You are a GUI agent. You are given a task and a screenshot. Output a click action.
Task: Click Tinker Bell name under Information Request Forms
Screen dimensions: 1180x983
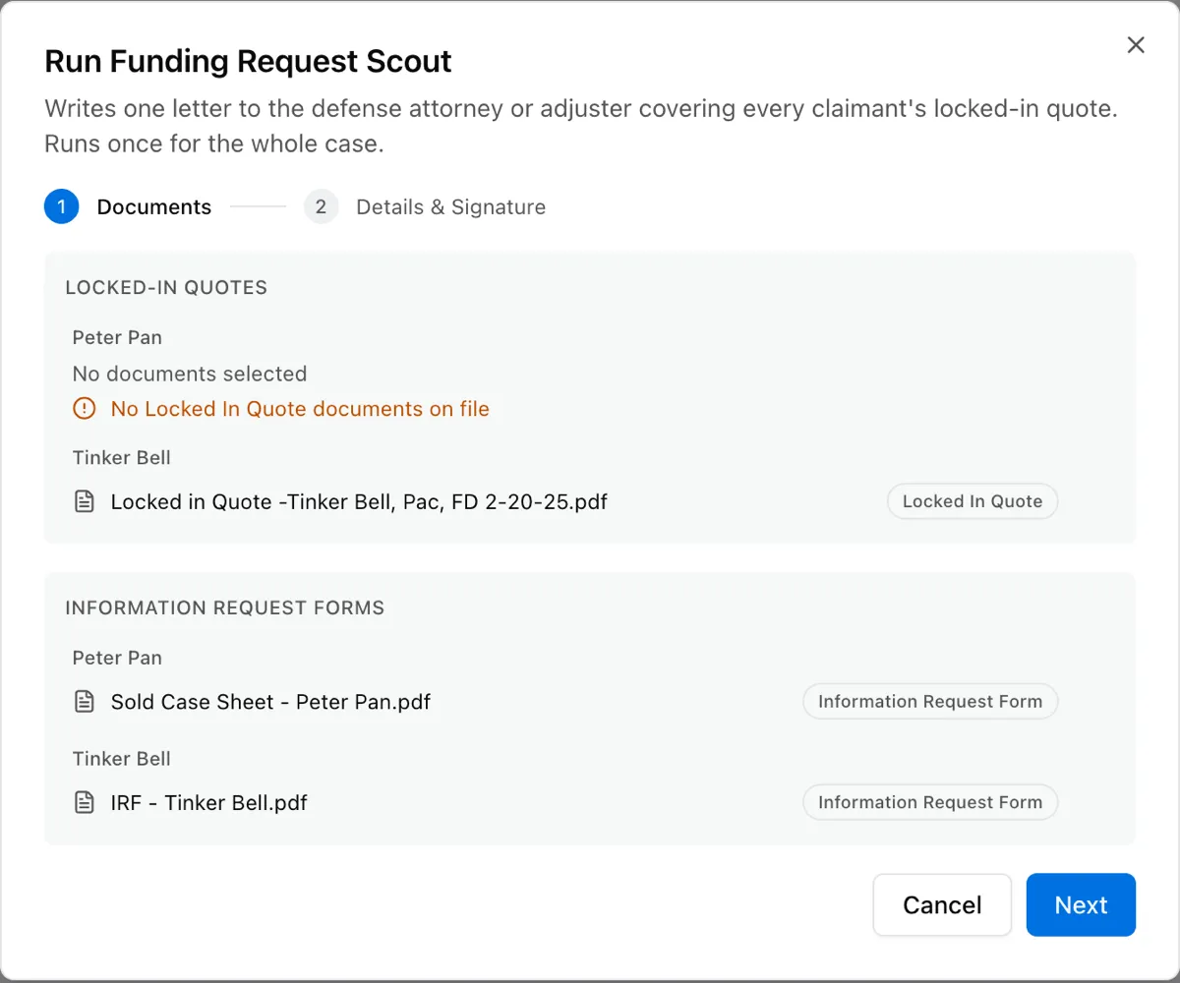click(121, 758)
